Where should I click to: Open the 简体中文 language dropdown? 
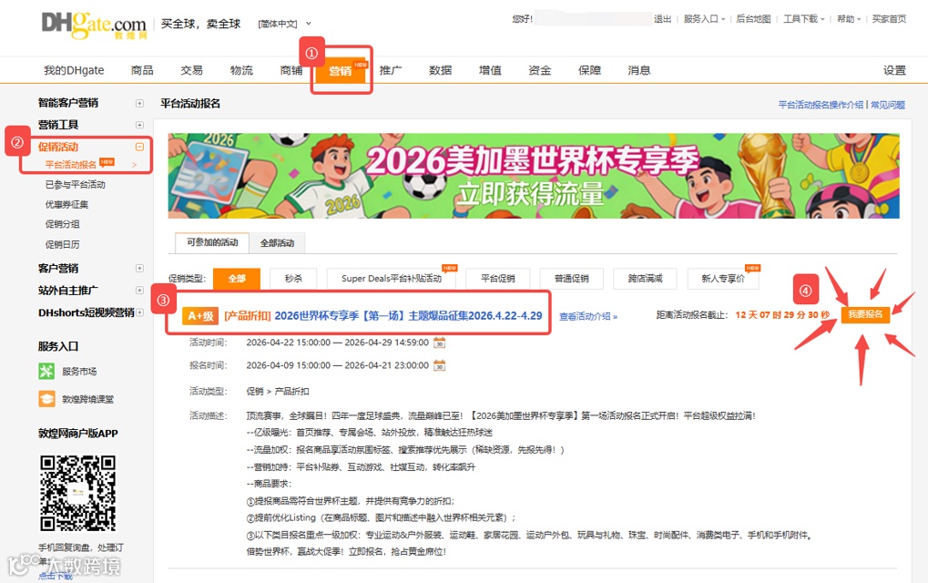pos(284,24)
